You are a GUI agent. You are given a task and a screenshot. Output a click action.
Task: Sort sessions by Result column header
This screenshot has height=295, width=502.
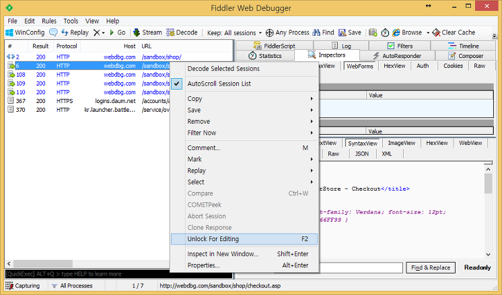[40, 46]
